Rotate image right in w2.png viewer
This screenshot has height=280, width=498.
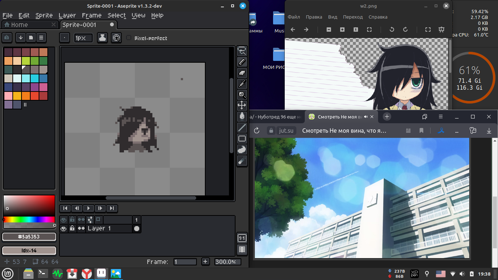pyautogui.click(x=405, y=30)
